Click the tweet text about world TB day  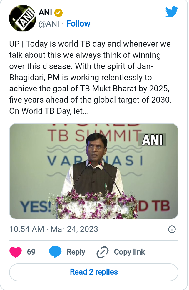[90, 78]
